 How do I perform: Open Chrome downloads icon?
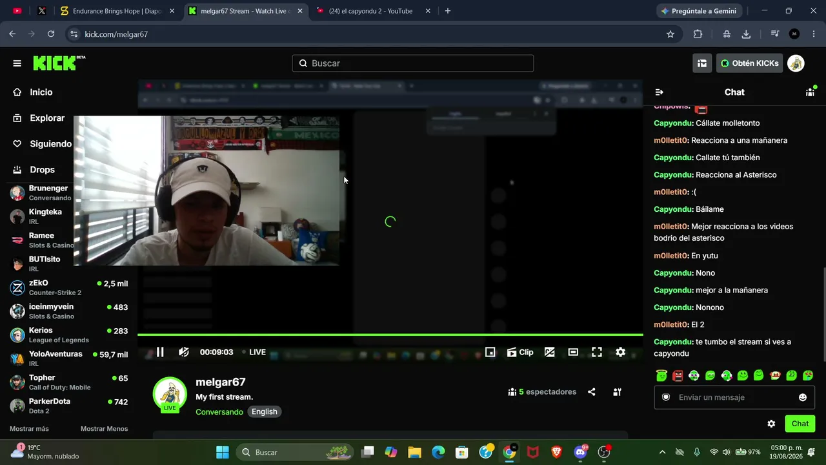[746, 34]
